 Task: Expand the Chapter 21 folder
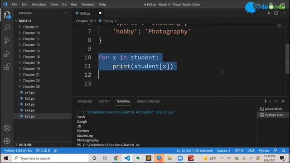click(31, 74)
